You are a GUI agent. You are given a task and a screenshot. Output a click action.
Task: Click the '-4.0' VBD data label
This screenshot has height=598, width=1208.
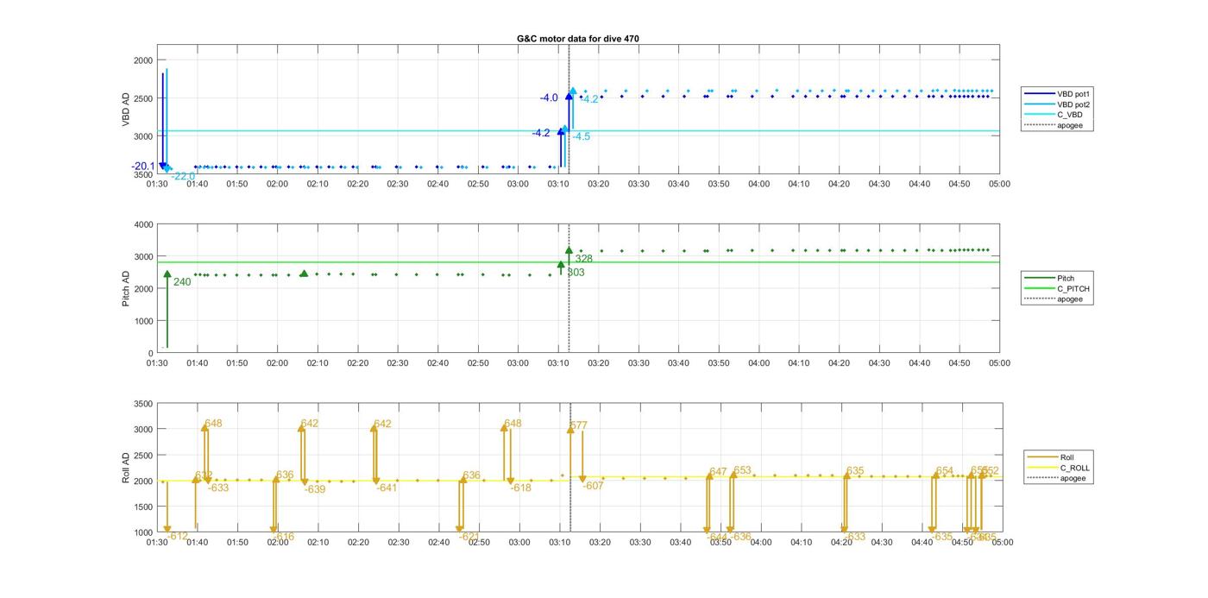pos(549,98)
